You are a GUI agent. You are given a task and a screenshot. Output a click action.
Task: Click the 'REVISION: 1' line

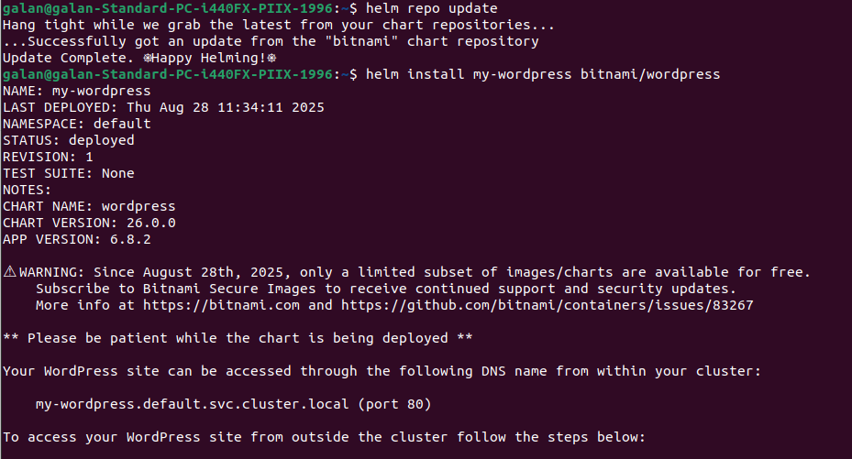[x=48, y=157]
